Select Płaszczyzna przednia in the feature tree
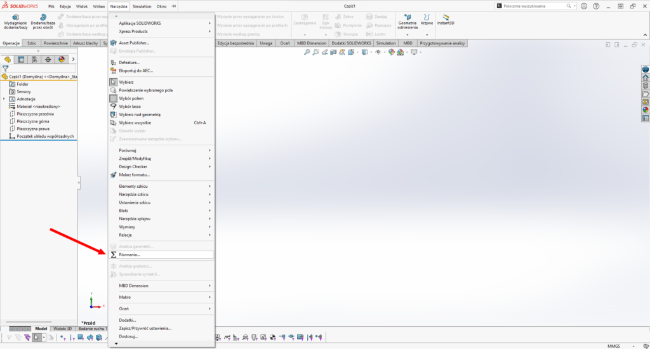The width and height of the screenshot is (650, 349). point(36,114)
